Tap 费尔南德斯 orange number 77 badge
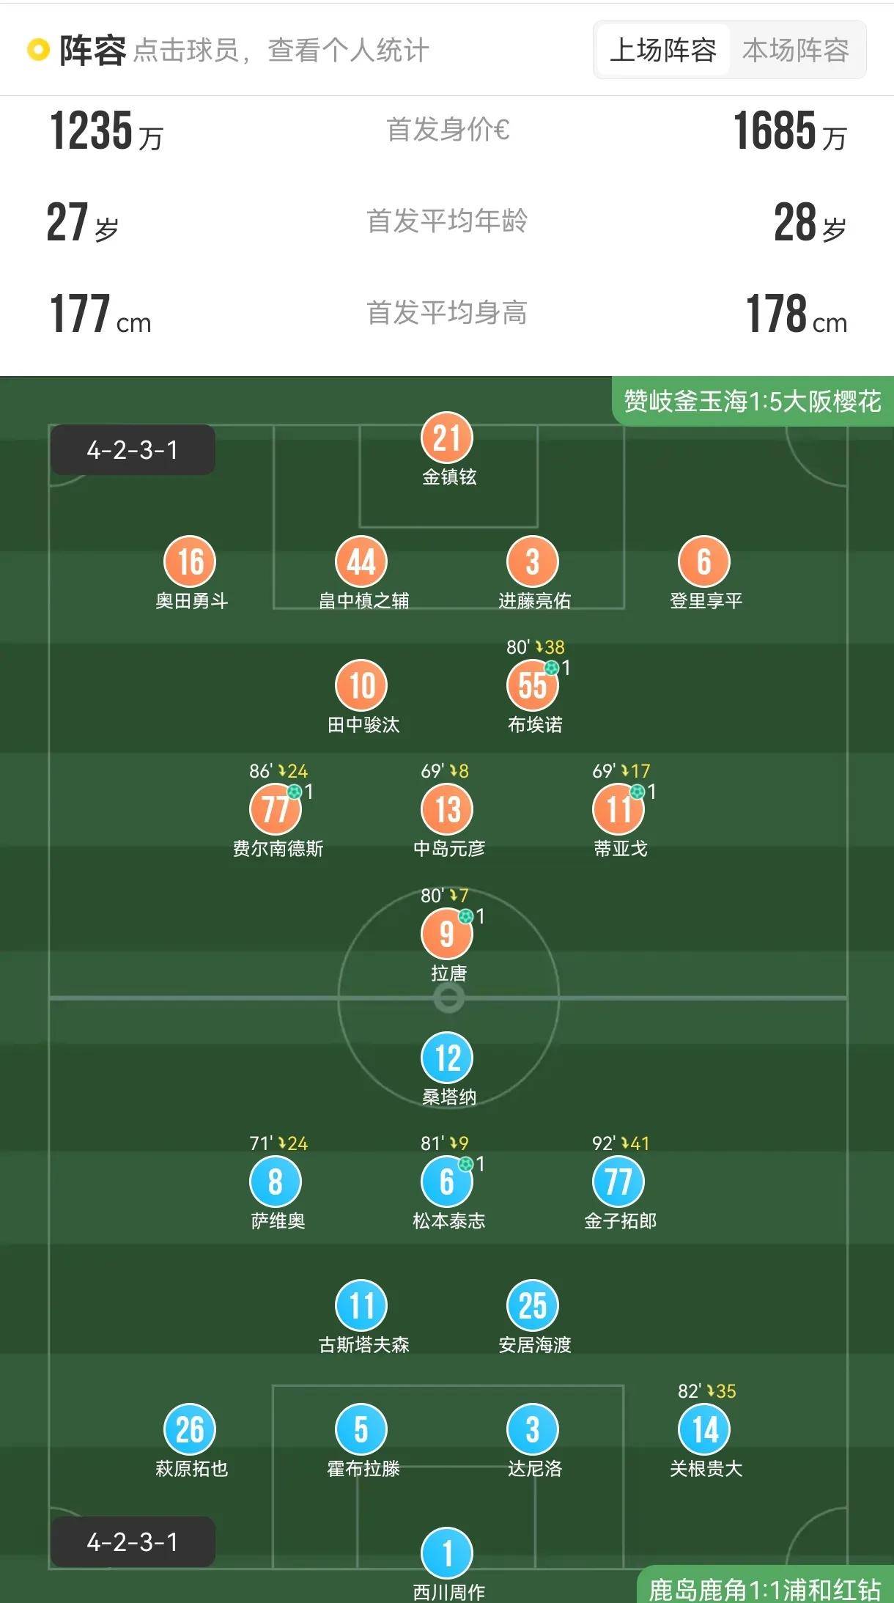 276,810
